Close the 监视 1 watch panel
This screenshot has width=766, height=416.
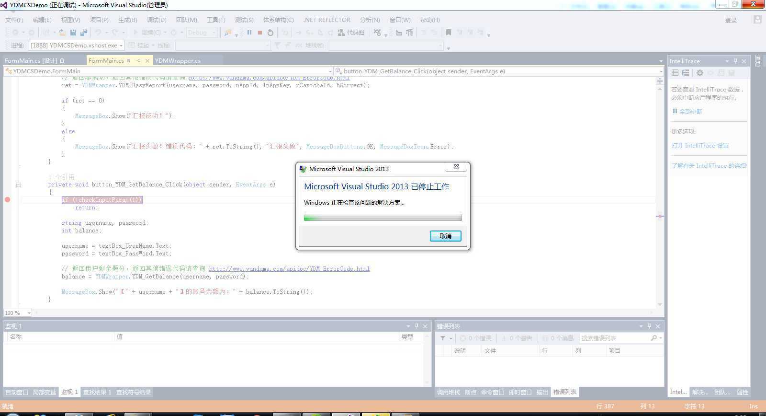coord(425,326)
